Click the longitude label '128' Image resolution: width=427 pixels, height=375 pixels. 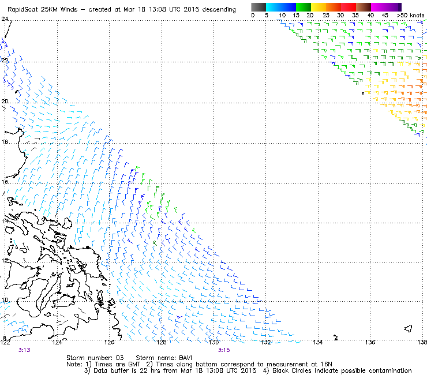(162, 342)
